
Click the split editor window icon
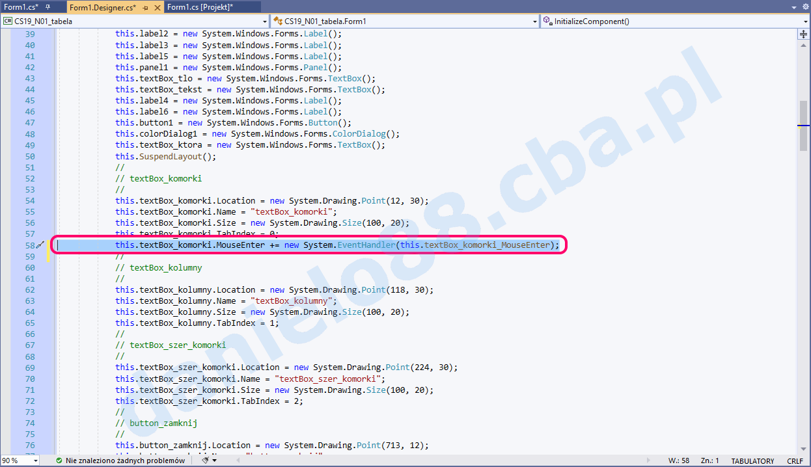(803, 34)
